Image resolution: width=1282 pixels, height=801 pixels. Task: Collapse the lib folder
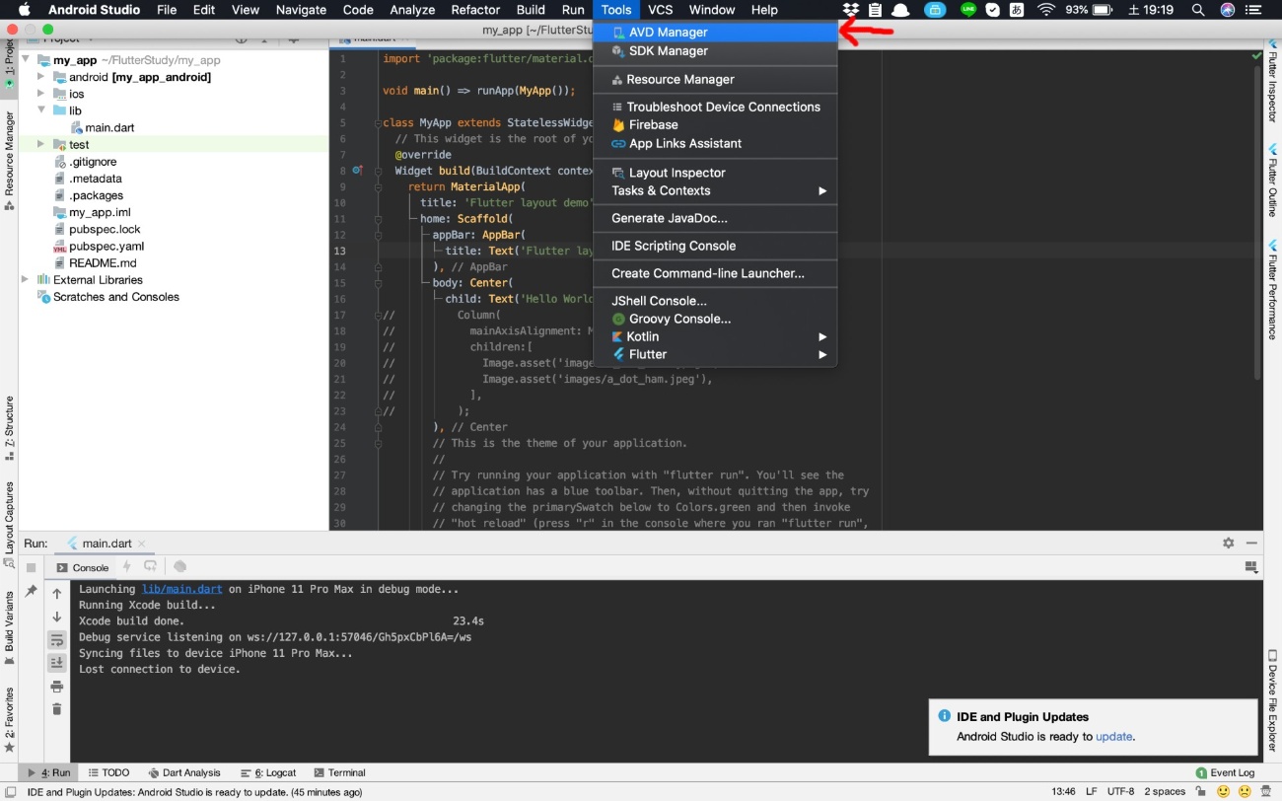coord(41,110)
